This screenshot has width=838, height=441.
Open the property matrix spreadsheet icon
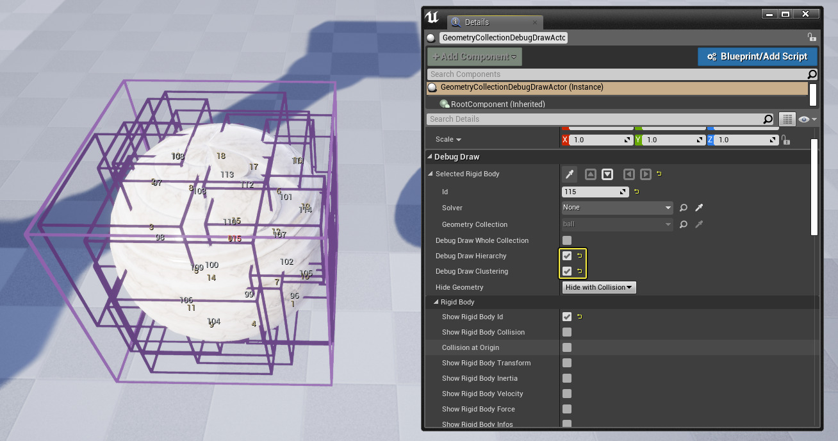[x=787, y=119]
